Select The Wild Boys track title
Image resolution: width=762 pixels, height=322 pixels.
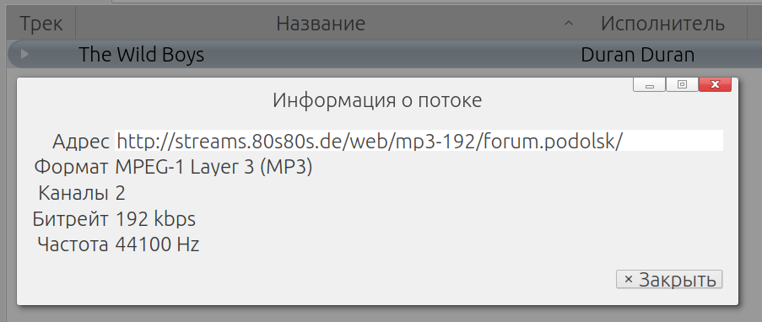[x=142, y=55]
